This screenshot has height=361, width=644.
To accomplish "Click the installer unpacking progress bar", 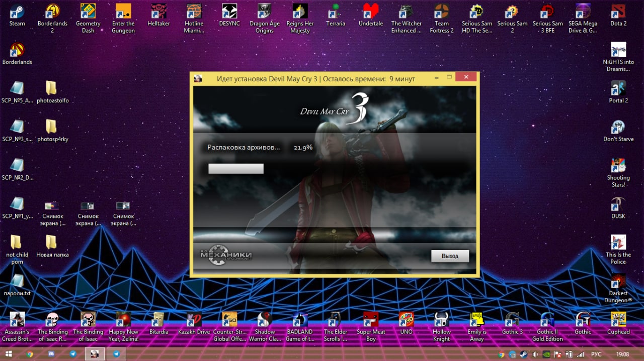I will coord(236,169).
